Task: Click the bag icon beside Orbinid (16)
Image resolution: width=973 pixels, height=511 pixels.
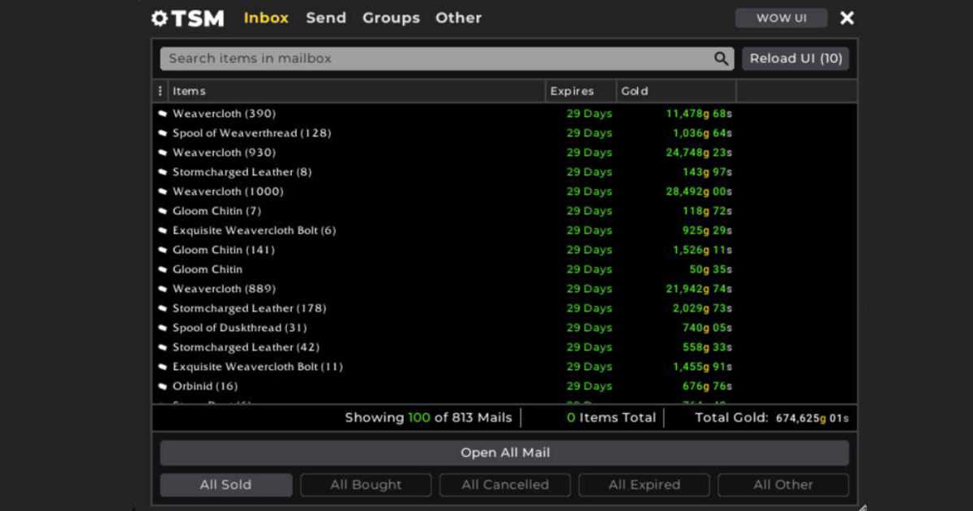Action: (x=162, y=386)
